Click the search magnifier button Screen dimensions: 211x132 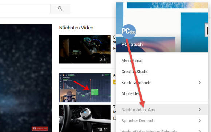tap(60, 8)
